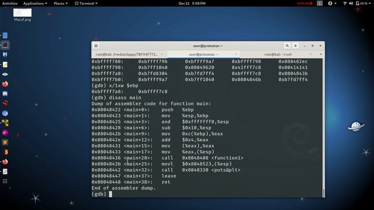
Task: Open the Dec 21 5:08 PM clock
Action: 192,3
